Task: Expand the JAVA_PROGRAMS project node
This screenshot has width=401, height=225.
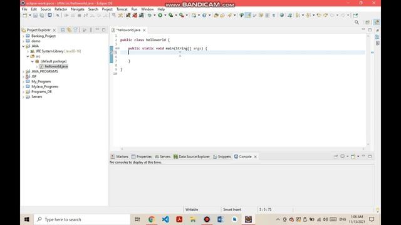Action: click(24, 72)
